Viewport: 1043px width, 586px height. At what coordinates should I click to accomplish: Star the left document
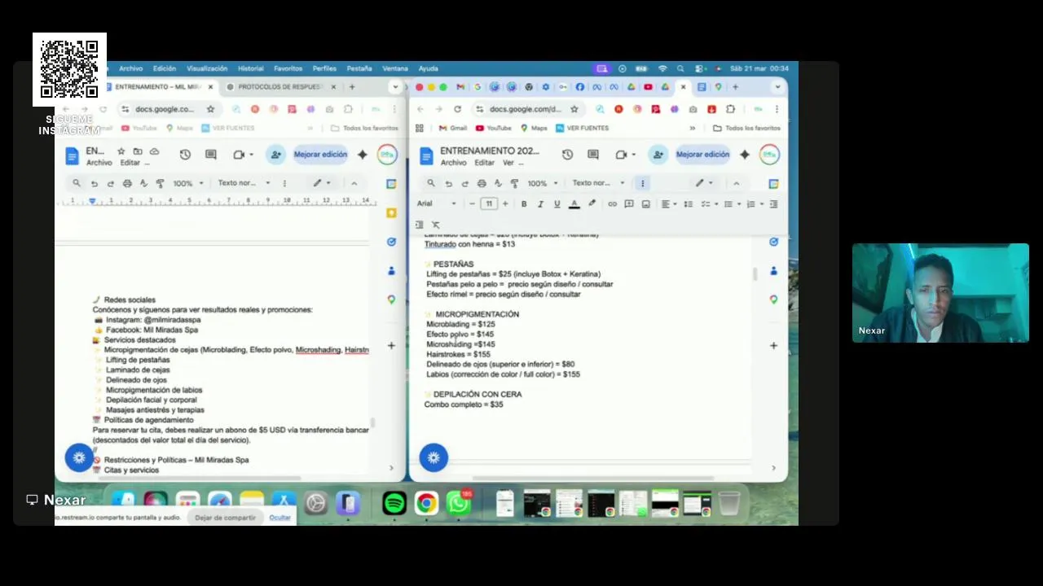point(121,151)
